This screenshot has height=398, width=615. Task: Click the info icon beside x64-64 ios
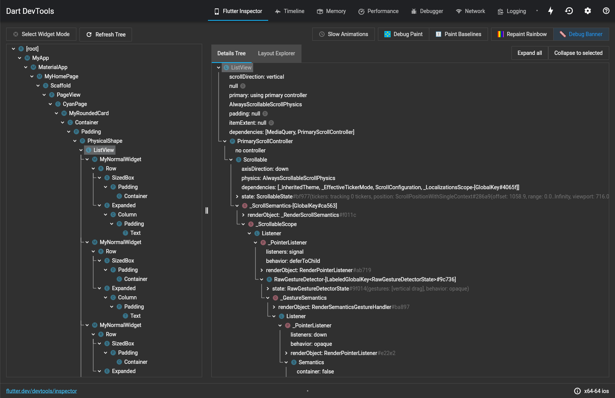click(x=577, y=391)
